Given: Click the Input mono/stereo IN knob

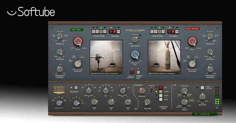Looking at the screenshot, I should pos(184,91).
